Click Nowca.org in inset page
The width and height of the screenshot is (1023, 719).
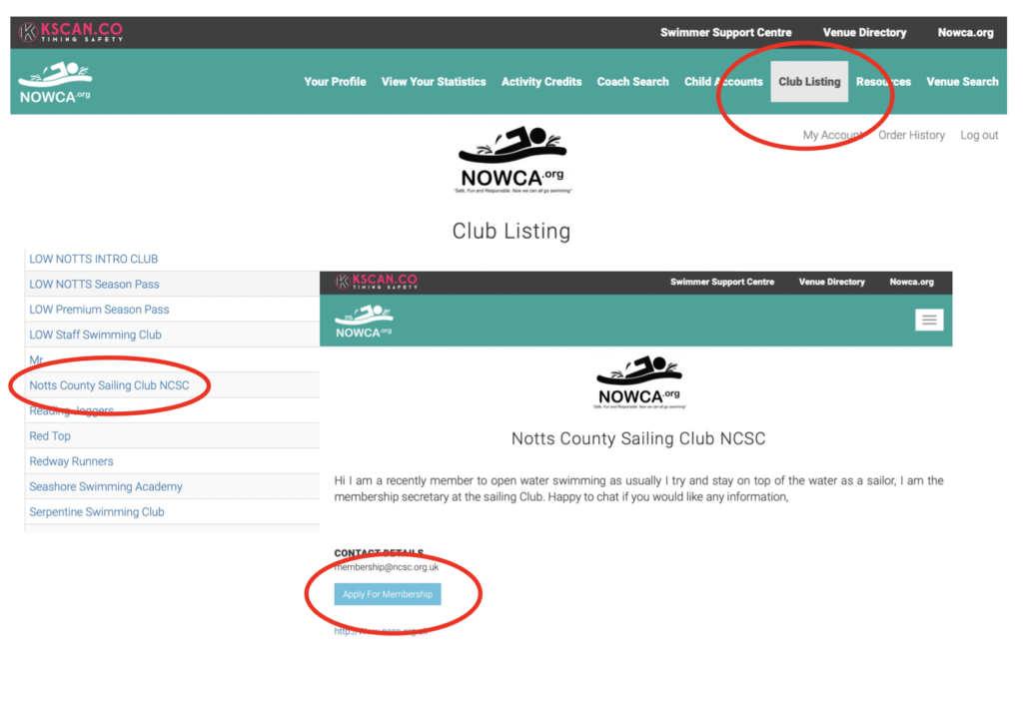[911, 282]
